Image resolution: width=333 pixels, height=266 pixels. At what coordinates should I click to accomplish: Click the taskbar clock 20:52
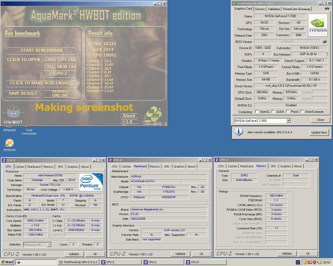click(x=326, y=262)
